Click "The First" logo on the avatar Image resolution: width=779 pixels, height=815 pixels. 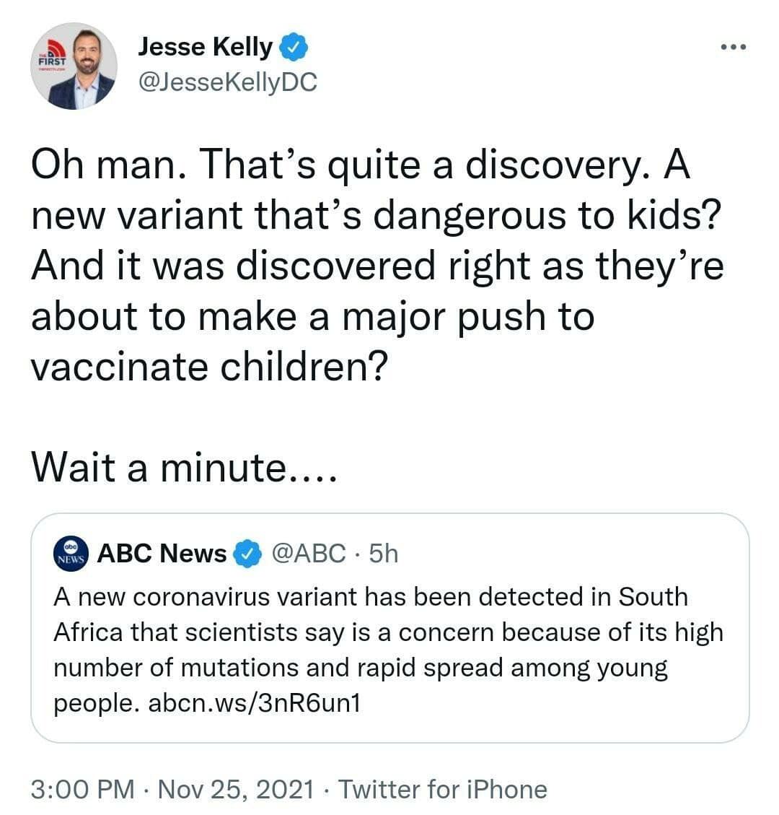tap(50, 58)
